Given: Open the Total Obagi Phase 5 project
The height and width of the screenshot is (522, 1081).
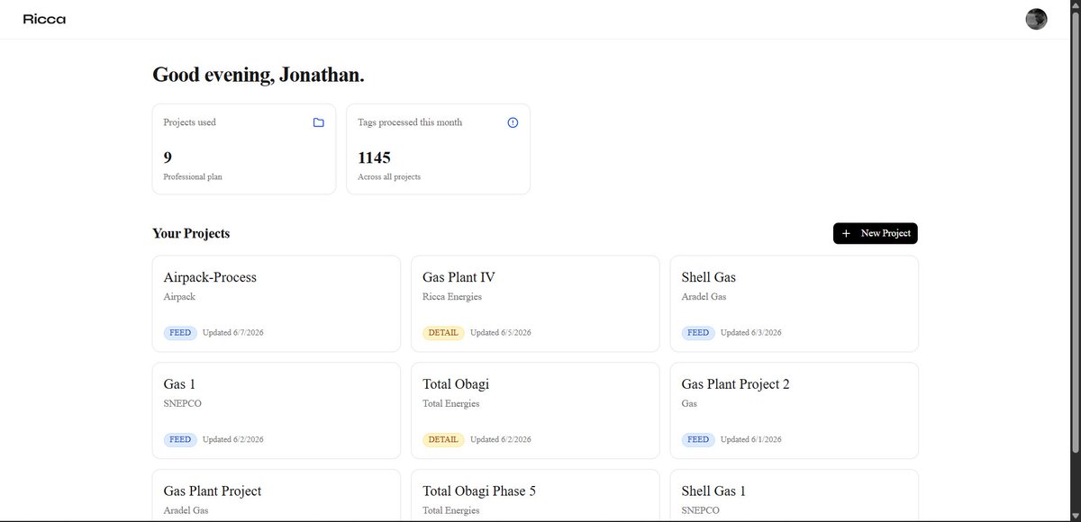Looking at the screenshot, I should click(x=535, y=496).
